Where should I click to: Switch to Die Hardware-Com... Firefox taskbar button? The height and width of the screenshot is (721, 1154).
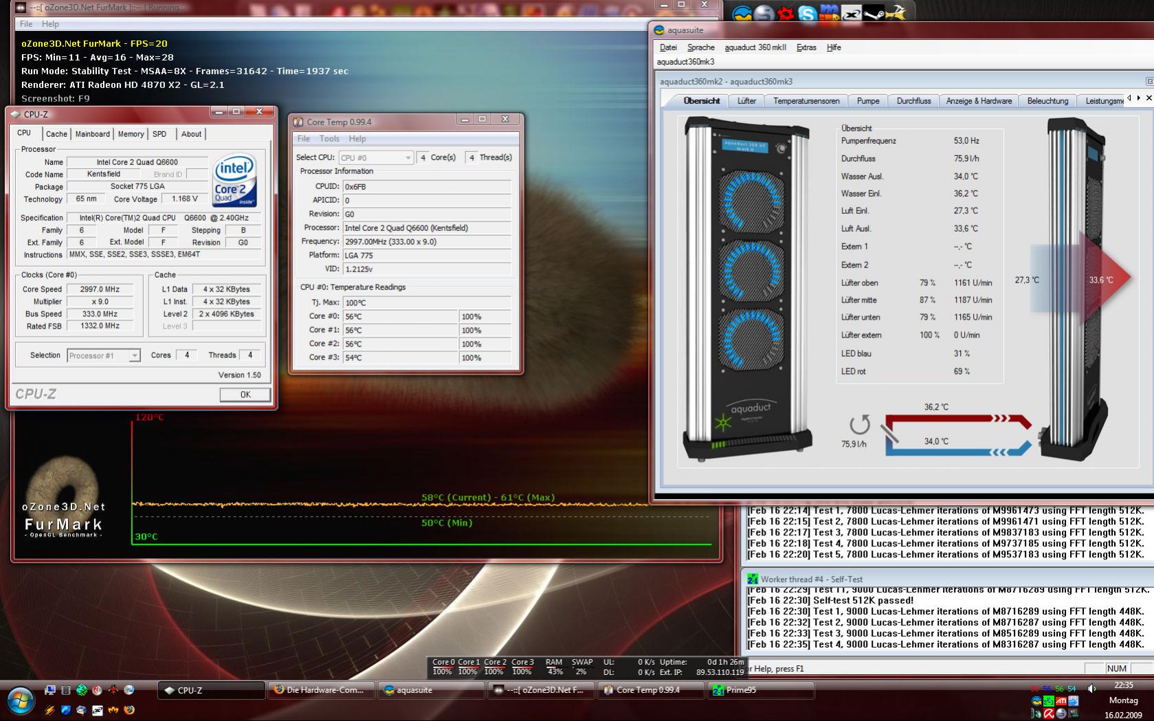pos(322,690)
